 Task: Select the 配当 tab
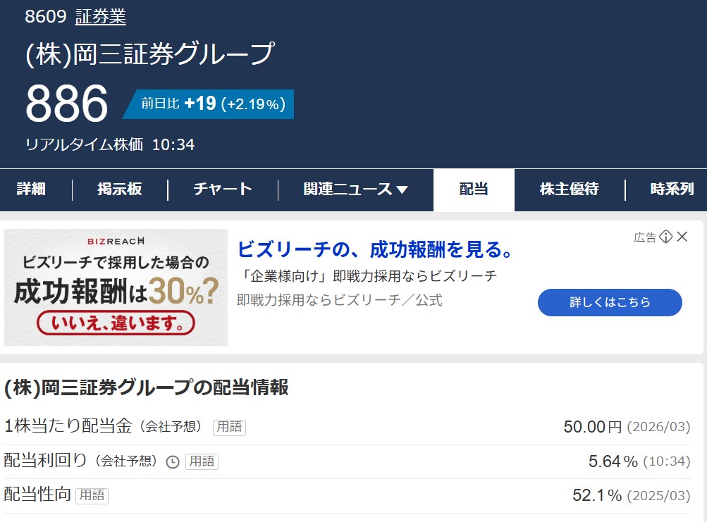pyautogui.click(x=474, y=189)
